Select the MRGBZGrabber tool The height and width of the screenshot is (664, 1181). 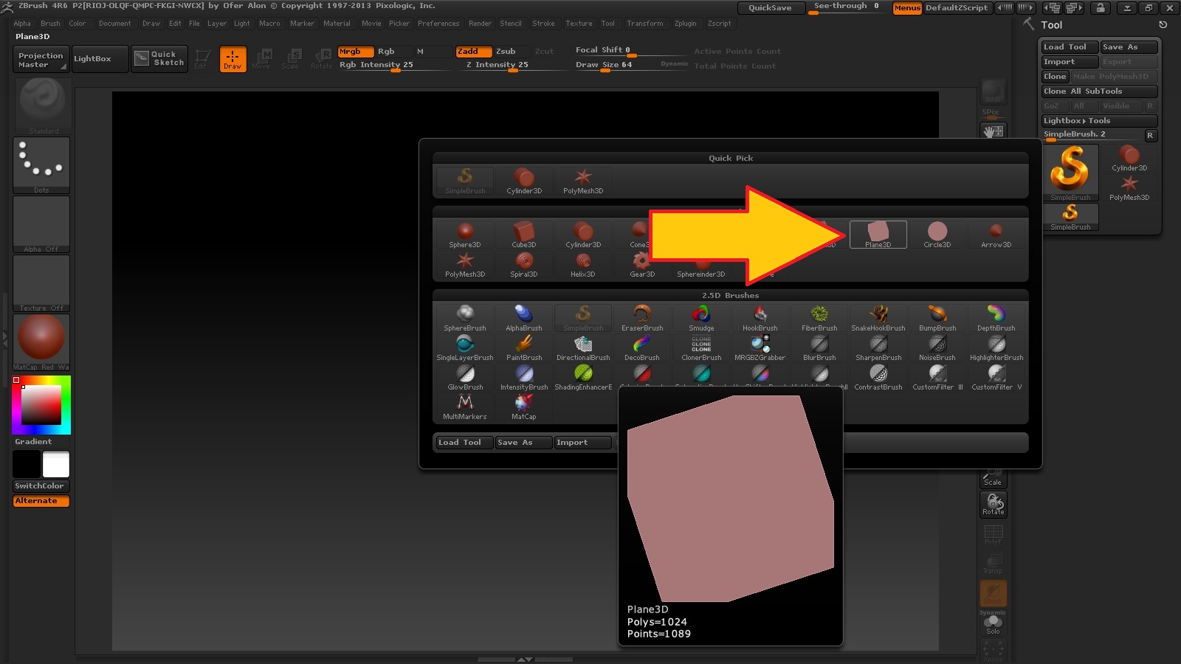tap(760, 347)
